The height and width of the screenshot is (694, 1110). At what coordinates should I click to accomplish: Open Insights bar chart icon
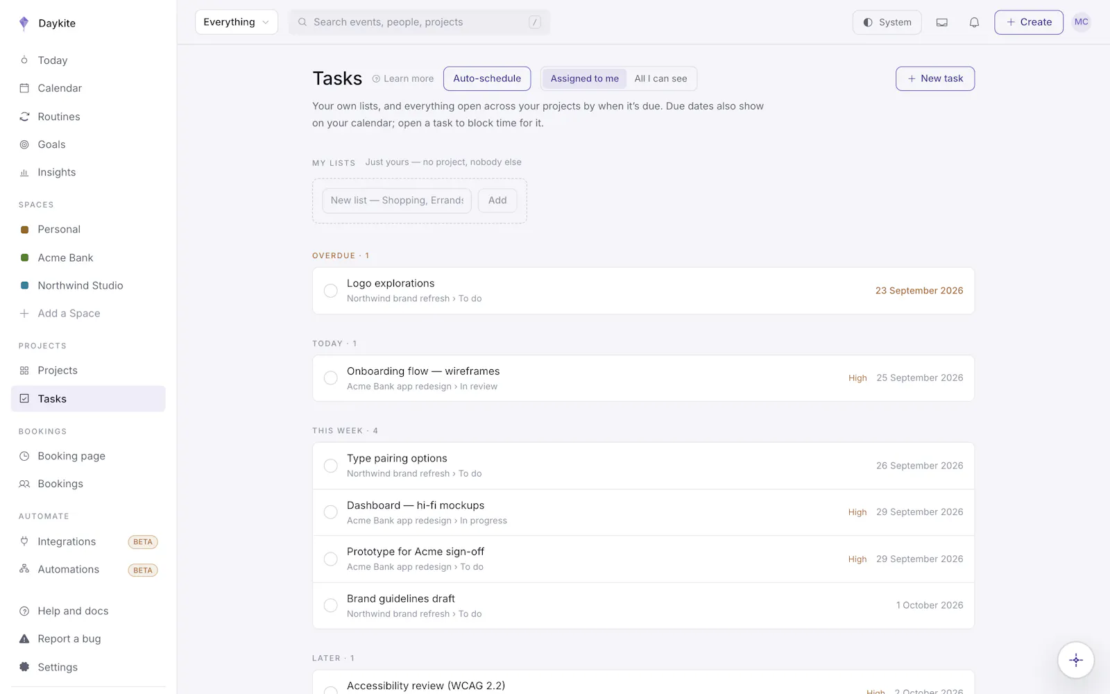point(24,172)
